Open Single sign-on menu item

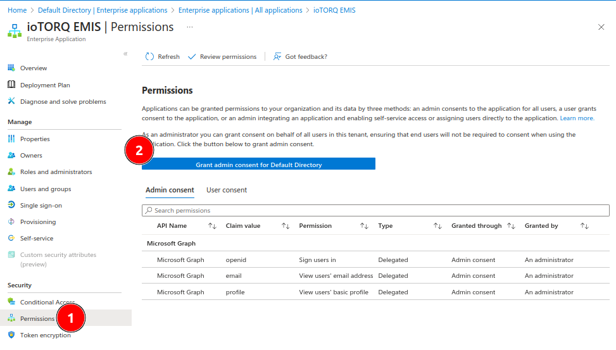[x=41, y=206]
